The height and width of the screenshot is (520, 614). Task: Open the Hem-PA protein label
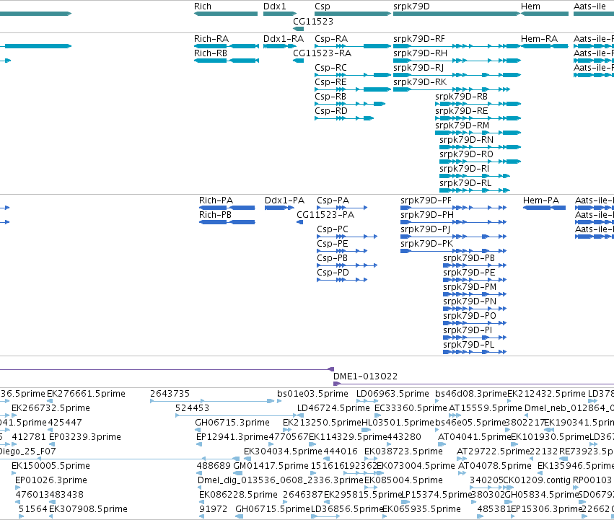point(541,200)
